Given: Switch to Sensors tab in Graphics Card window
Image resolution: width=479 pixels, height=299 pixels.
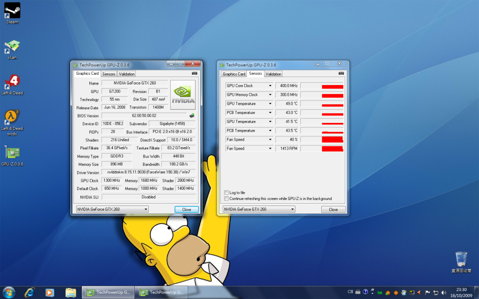Looking at the screenshot, I should (x=109, y=74).
